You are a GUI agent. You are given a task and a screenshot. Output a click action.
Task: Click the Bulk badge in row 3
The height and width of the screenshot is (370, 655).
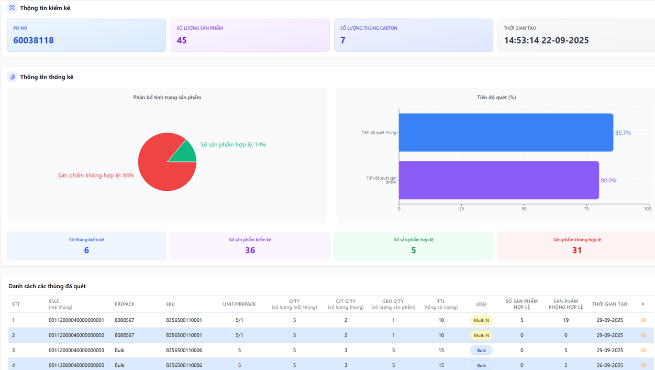click(481, 350)
